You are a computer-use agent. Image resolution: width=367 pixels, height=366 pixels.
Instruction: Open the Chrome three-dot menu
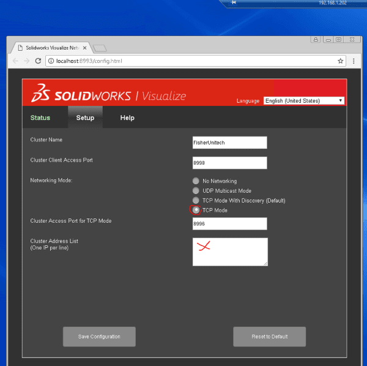point(354,61)
